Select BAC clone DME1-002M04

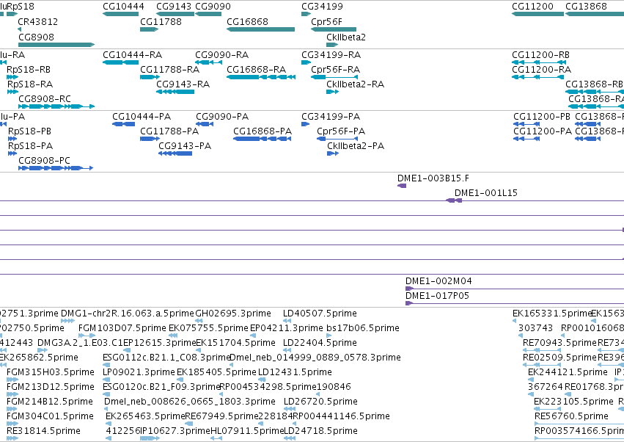tap(515, 289)
